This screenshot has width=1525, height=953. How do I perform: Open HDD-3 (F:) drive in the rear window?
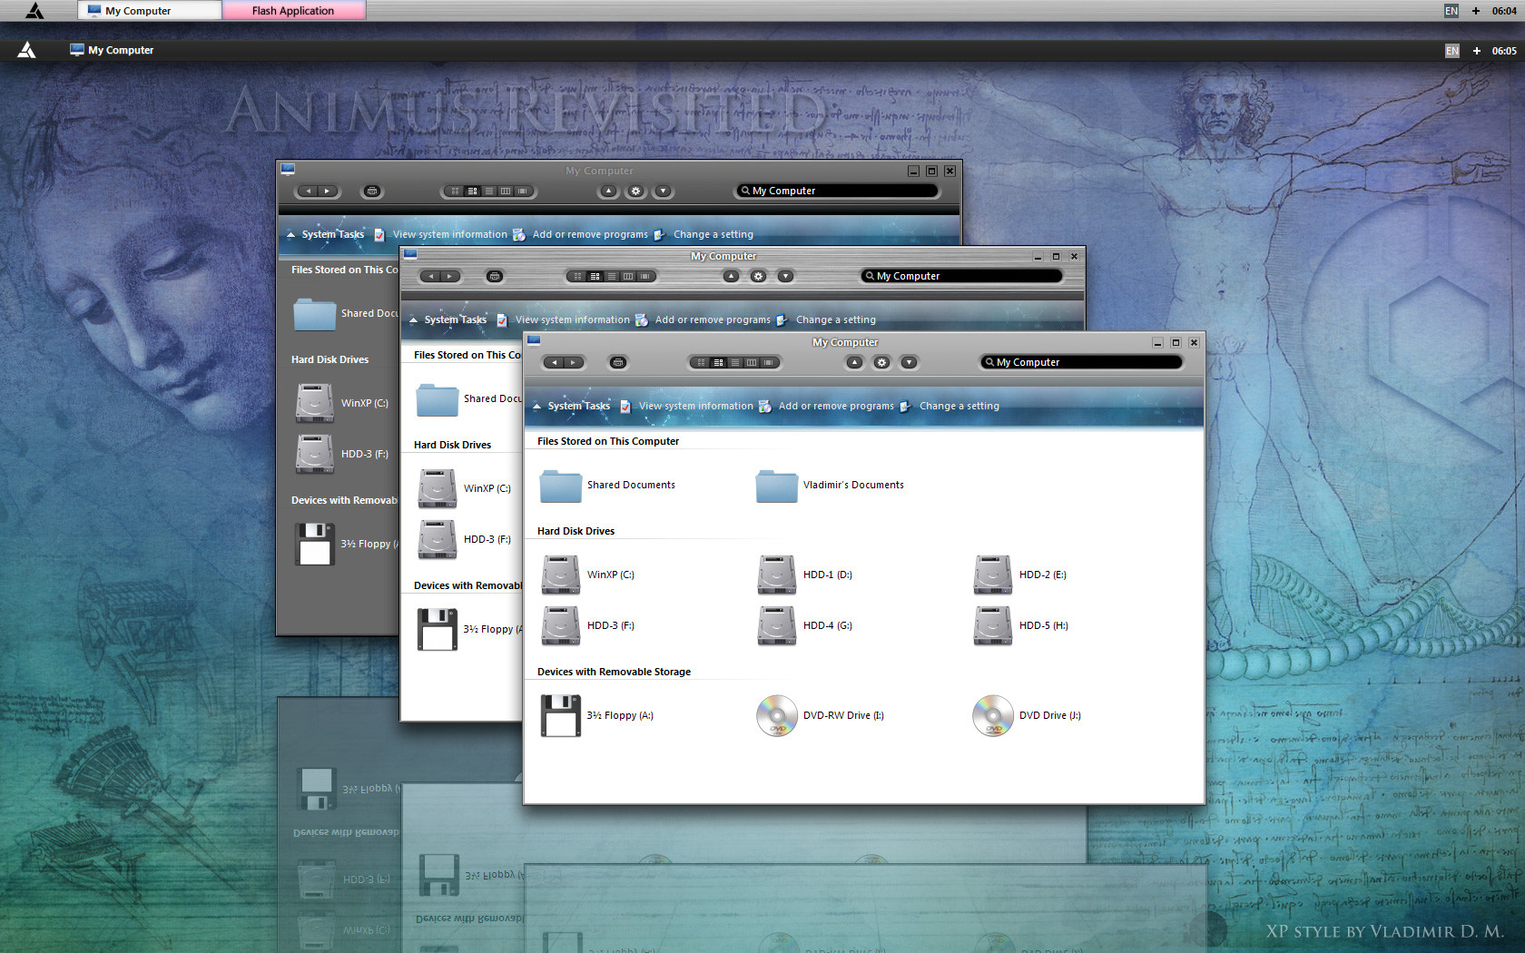click(x=342, y=454)
